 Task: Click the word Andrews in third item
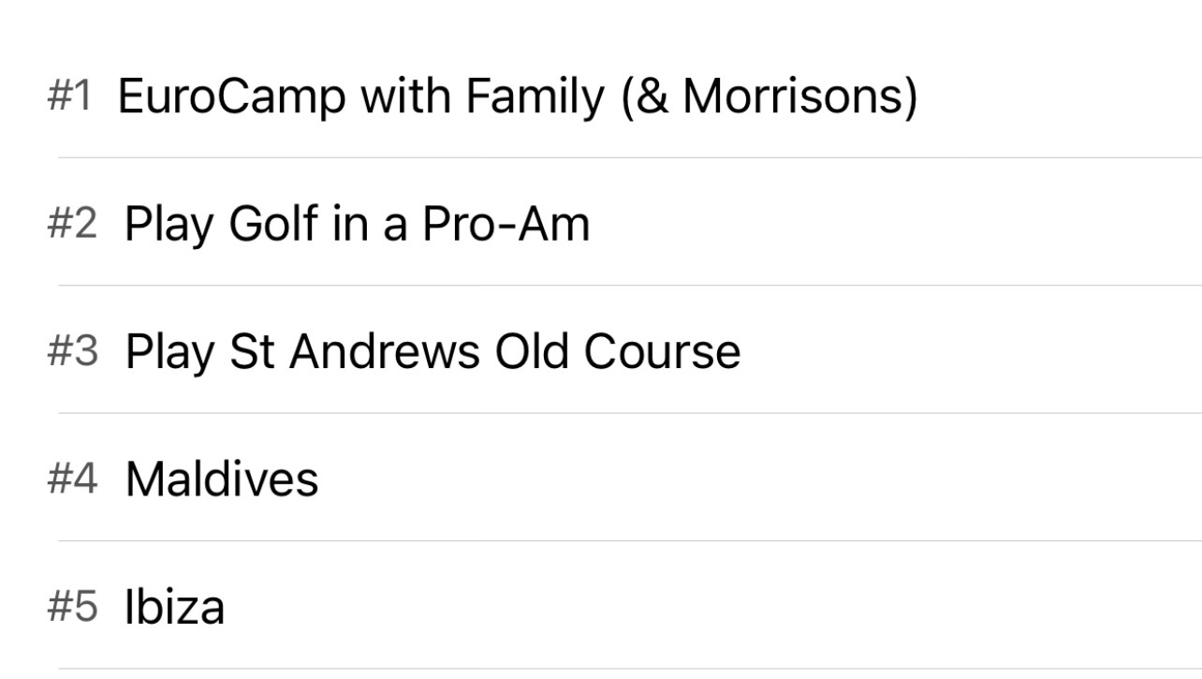[385, 351]
